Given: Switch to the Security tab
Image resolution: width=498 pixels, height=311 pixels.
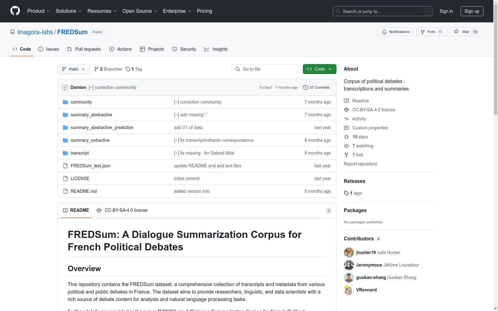Looking at the screenshot, I should (x=184, y=49).
